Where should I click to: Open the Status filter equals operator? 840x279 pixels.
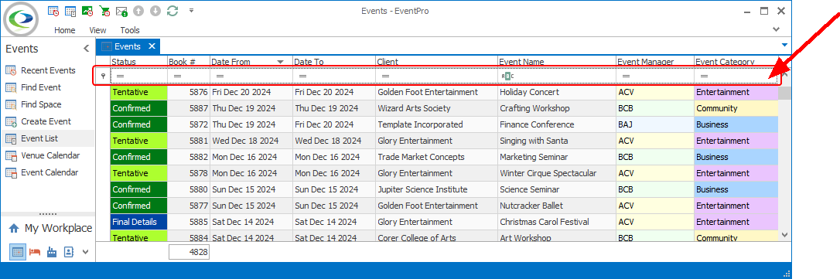(x=120, y=77)
